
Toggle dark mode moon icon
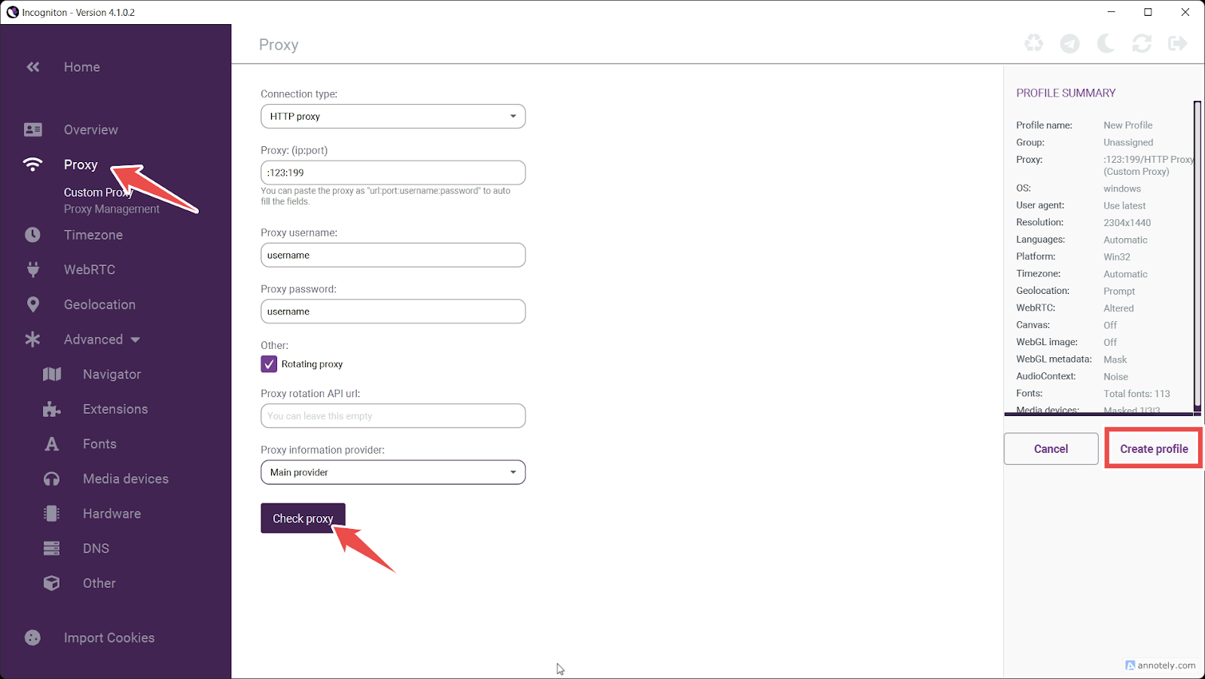coord(1106,44)
